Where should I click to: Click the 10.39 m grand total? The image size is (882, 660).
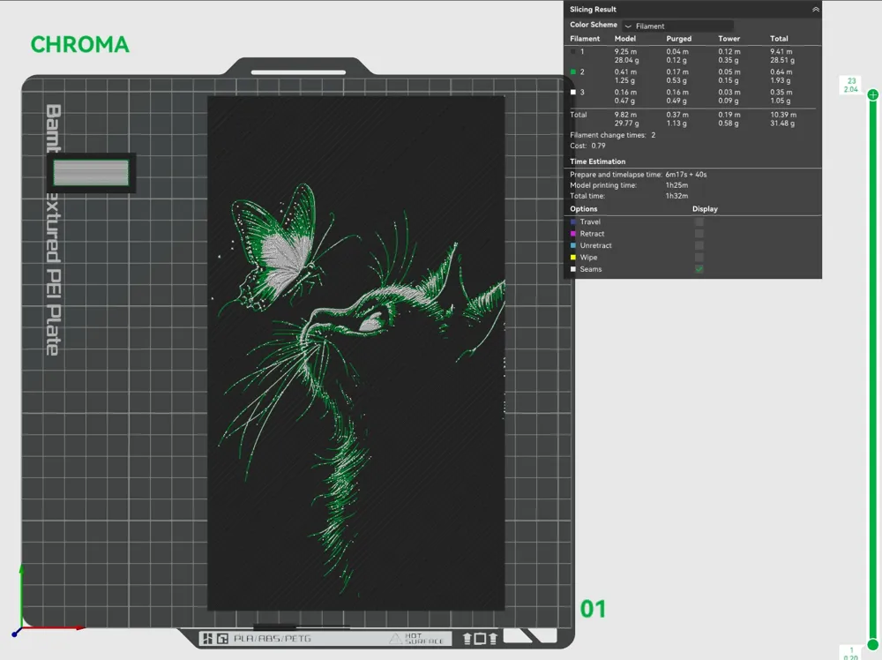783,115
